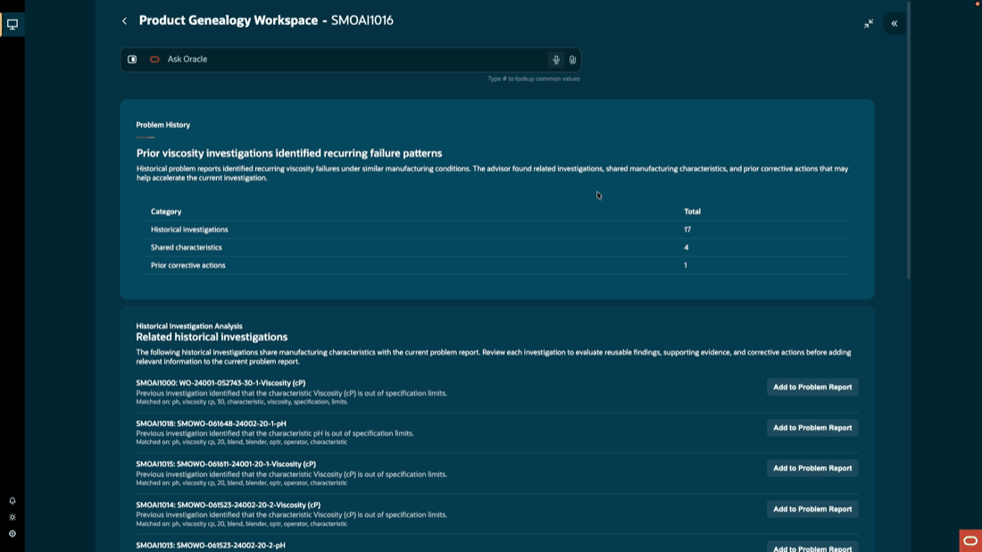Click the back arrow beside Product Genealogy Workspace

pyautogui.click(x=124, y=21)
